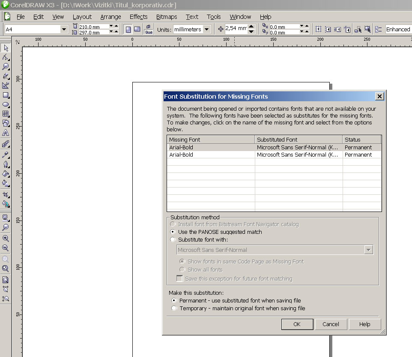This screenshot has height=357, width=412.
Task: Open the Enhanced view mode dropdown
Action: 398,29
